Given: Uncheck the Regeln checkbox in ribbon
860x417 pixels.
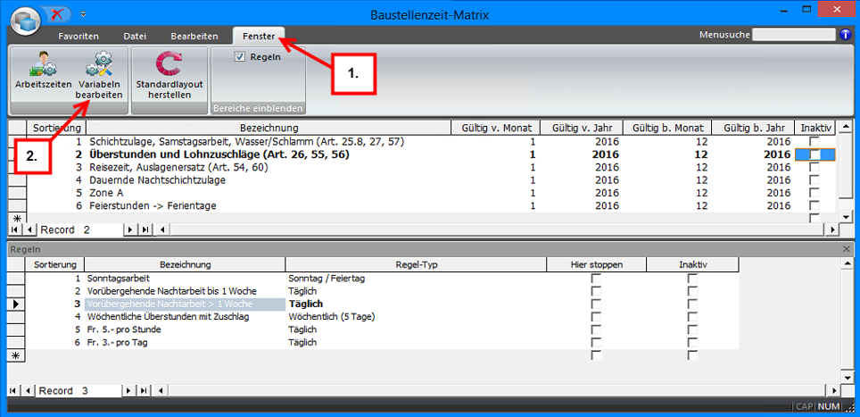Looking at the screenshot, I should tap(240, 56).
